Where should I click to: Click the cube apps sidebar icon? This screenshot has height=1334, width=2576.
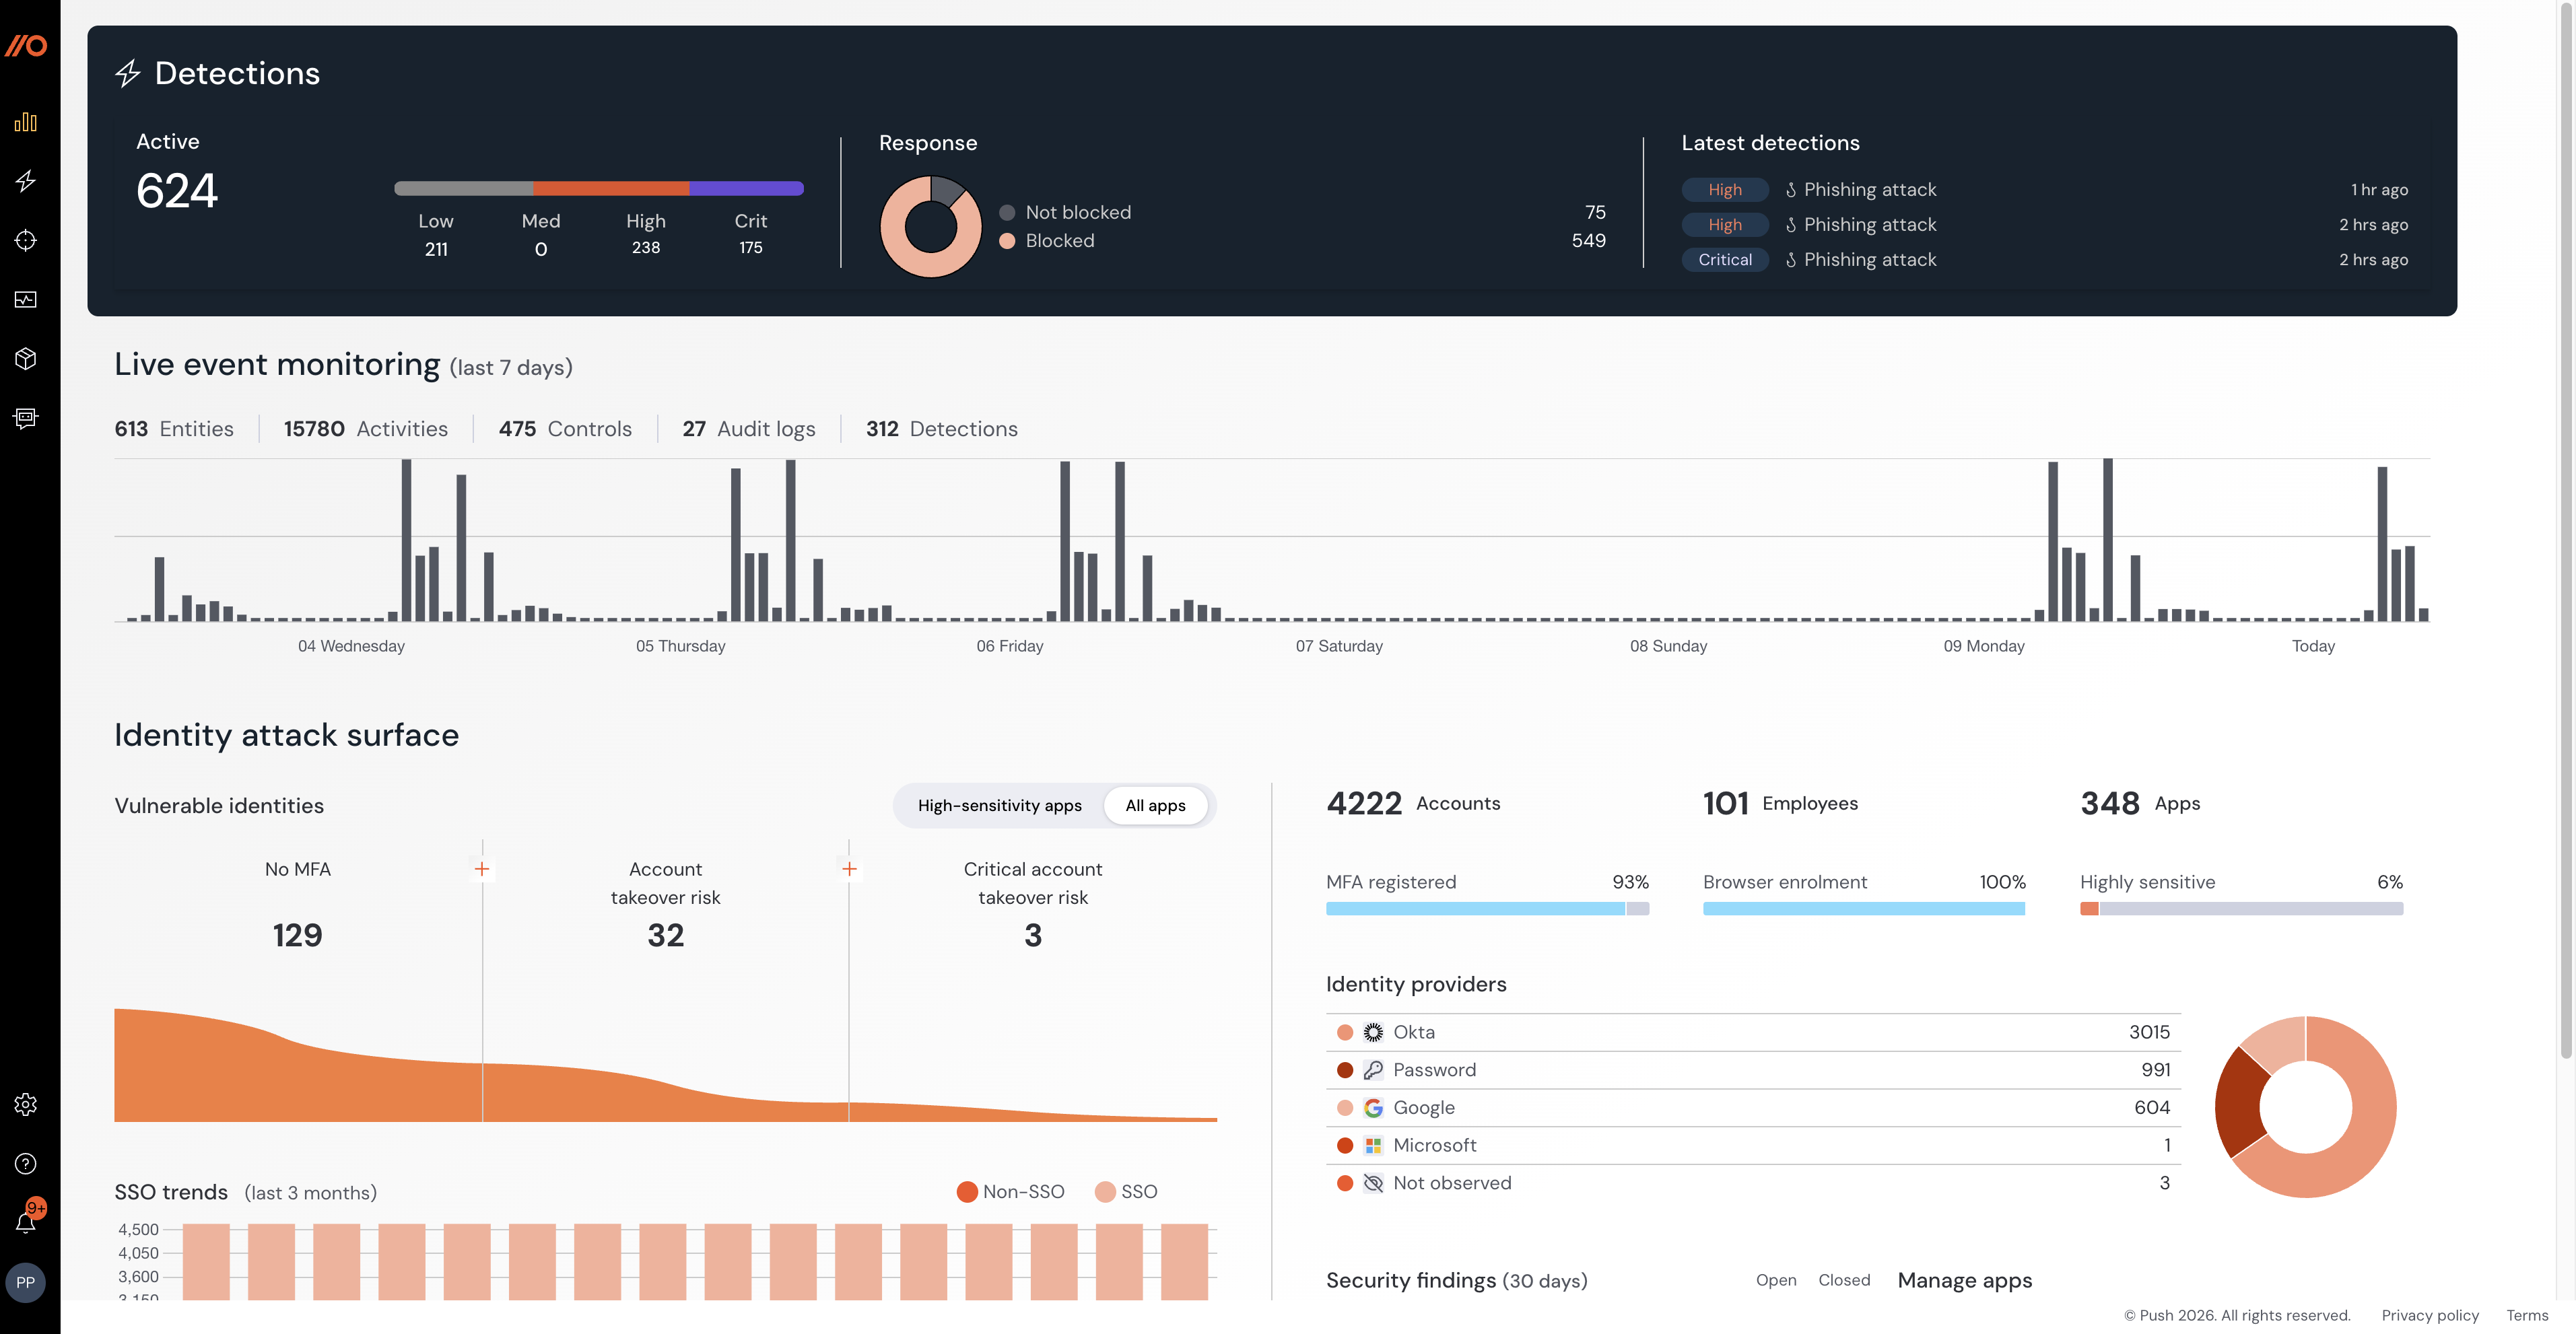(x=26, y=358)
